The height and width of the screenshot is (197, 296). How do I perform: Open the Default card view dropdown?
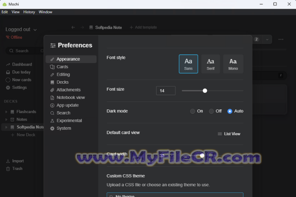(229, 134)
